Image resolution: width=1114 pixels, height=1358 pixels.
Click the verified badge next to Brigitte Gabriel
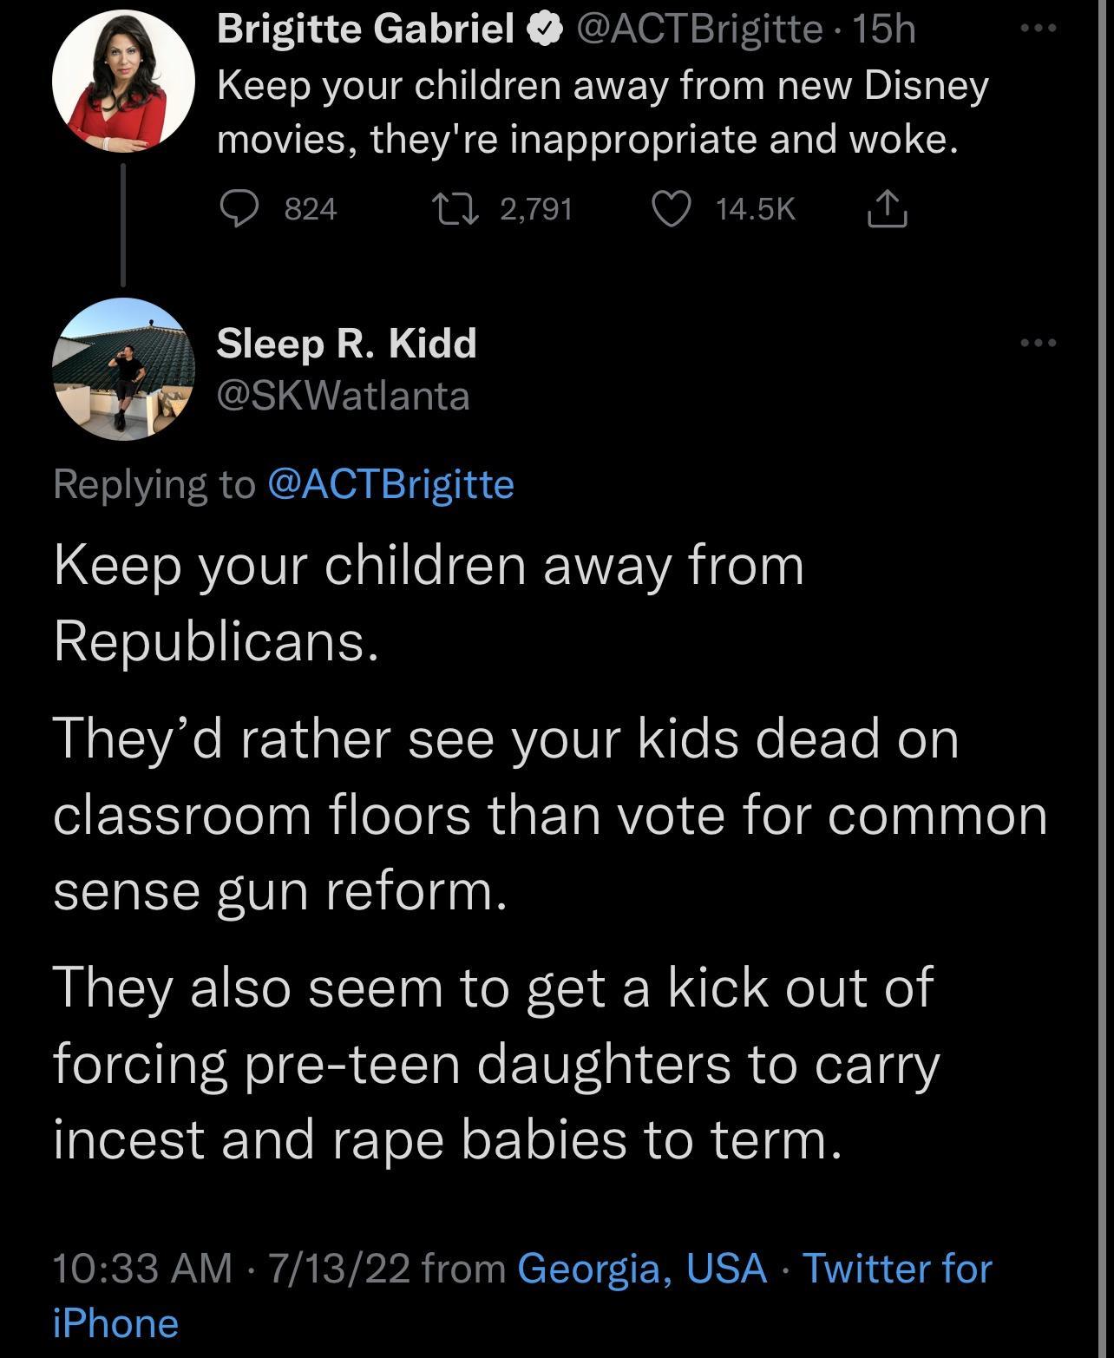click(x=543, y=29)
